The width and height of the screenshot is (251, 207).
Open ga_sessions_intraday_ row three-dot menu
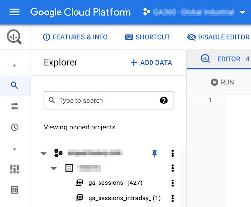(172, 198)
